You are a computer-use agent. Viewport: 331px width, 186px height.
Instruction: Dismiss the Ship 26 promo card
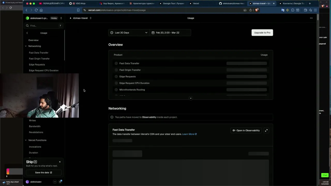(60, 162)
